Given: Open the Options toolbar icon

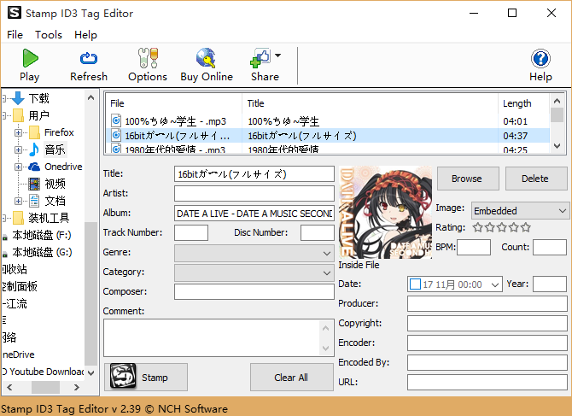Looking at the screenshot, I should click(x=148, y=59).
